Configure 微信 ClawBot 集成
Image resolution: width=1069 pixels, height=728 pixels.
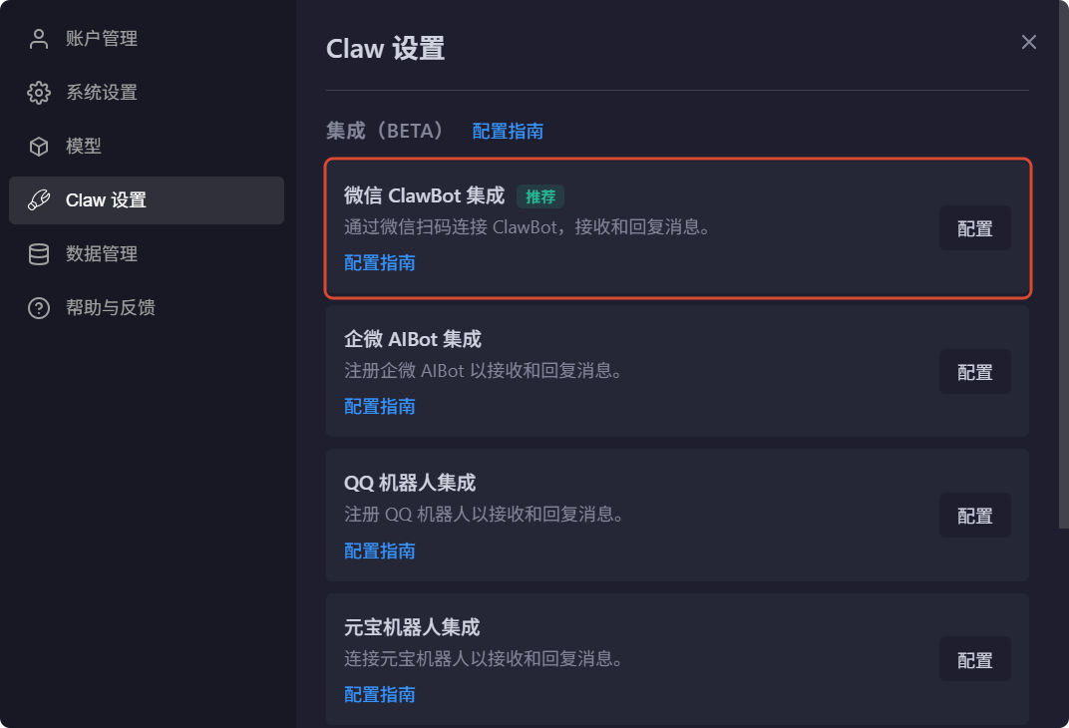pos(975,228)
